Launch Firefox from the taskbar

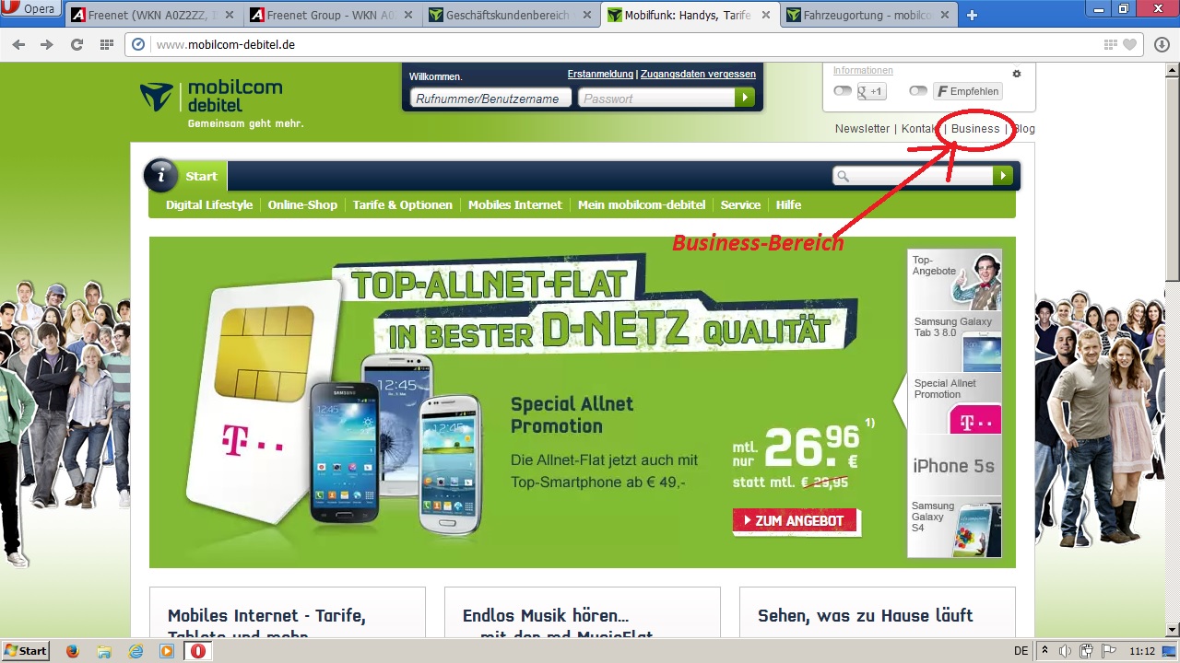click(x=73, y=651)
